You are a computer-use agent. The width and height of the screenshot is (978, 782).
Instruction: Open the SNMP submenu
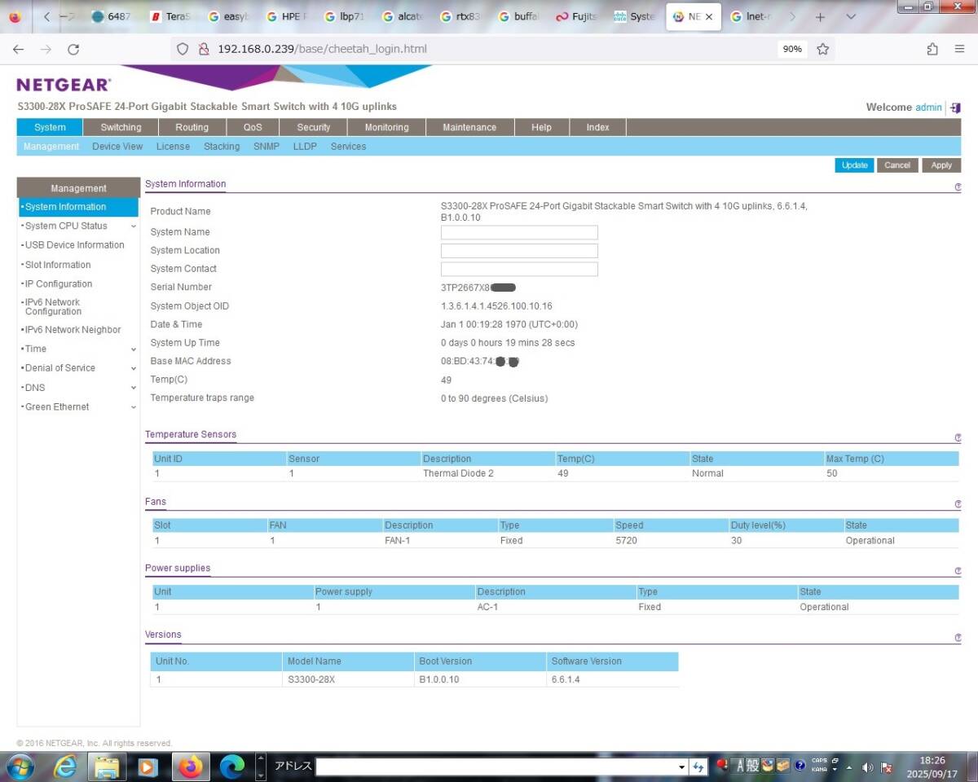pyautogui.click(x=267, y=147)
